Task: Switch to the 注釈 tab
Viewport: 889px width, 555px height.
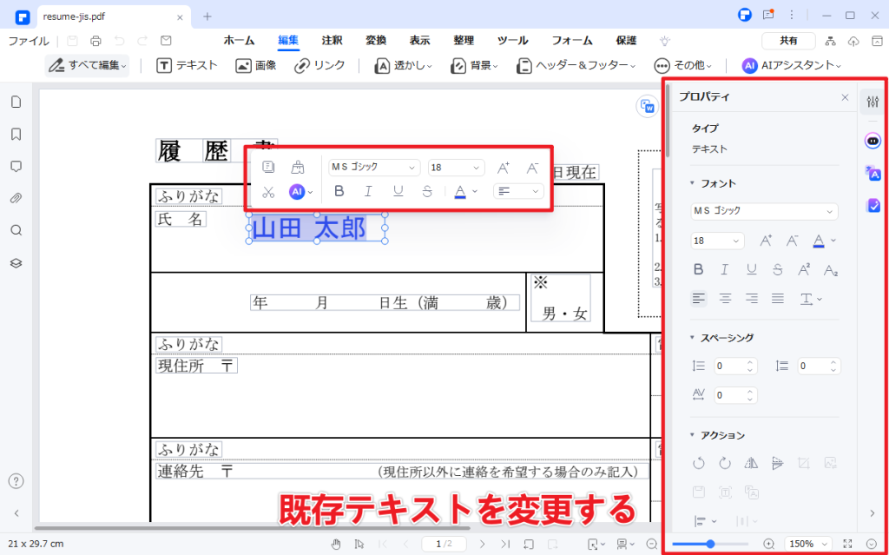Action: (x=332, y=41)
